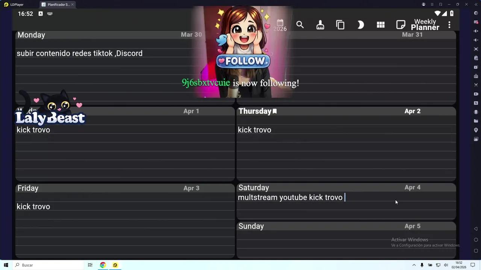
Task: Click the Apr 2 date label
Action: click(x=412, y=111)
